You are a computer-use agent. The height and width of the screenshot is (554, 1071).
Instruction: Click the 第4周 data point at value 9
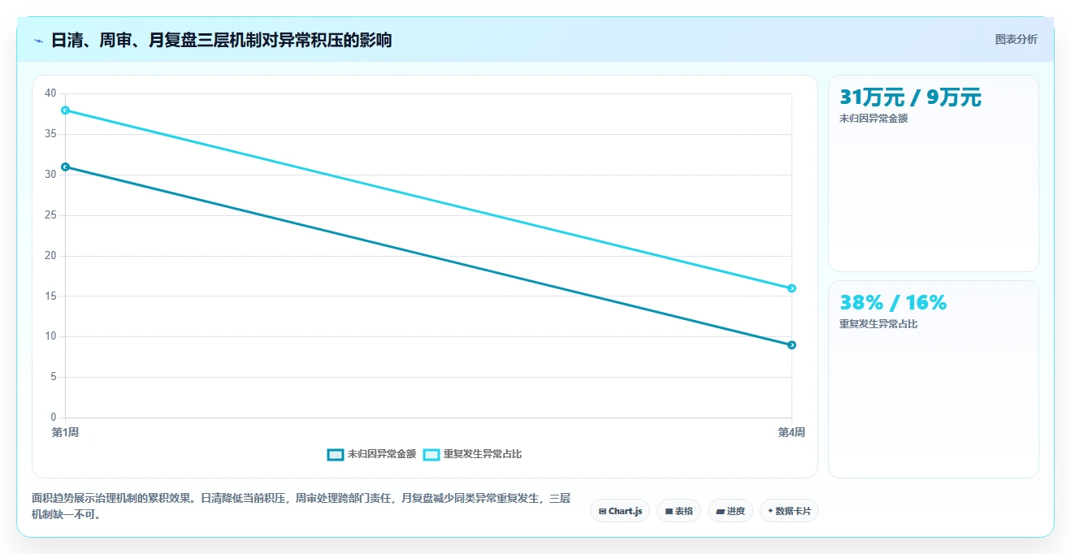click(x=791, y=344)
